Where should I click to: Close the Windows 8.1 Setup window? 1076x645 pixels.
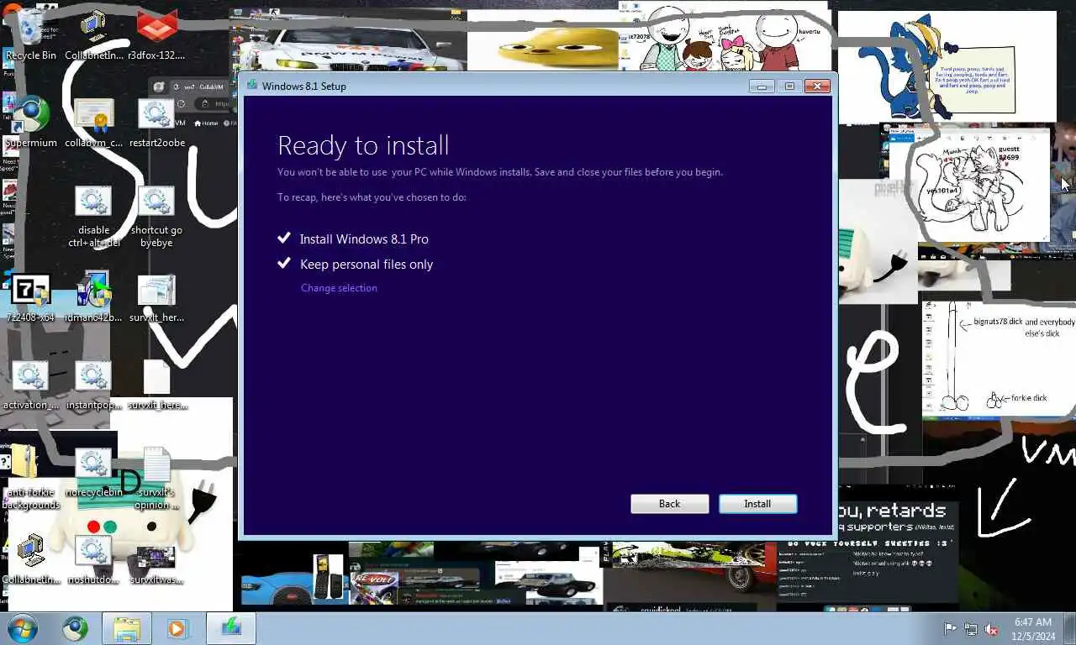pos(817,86)
